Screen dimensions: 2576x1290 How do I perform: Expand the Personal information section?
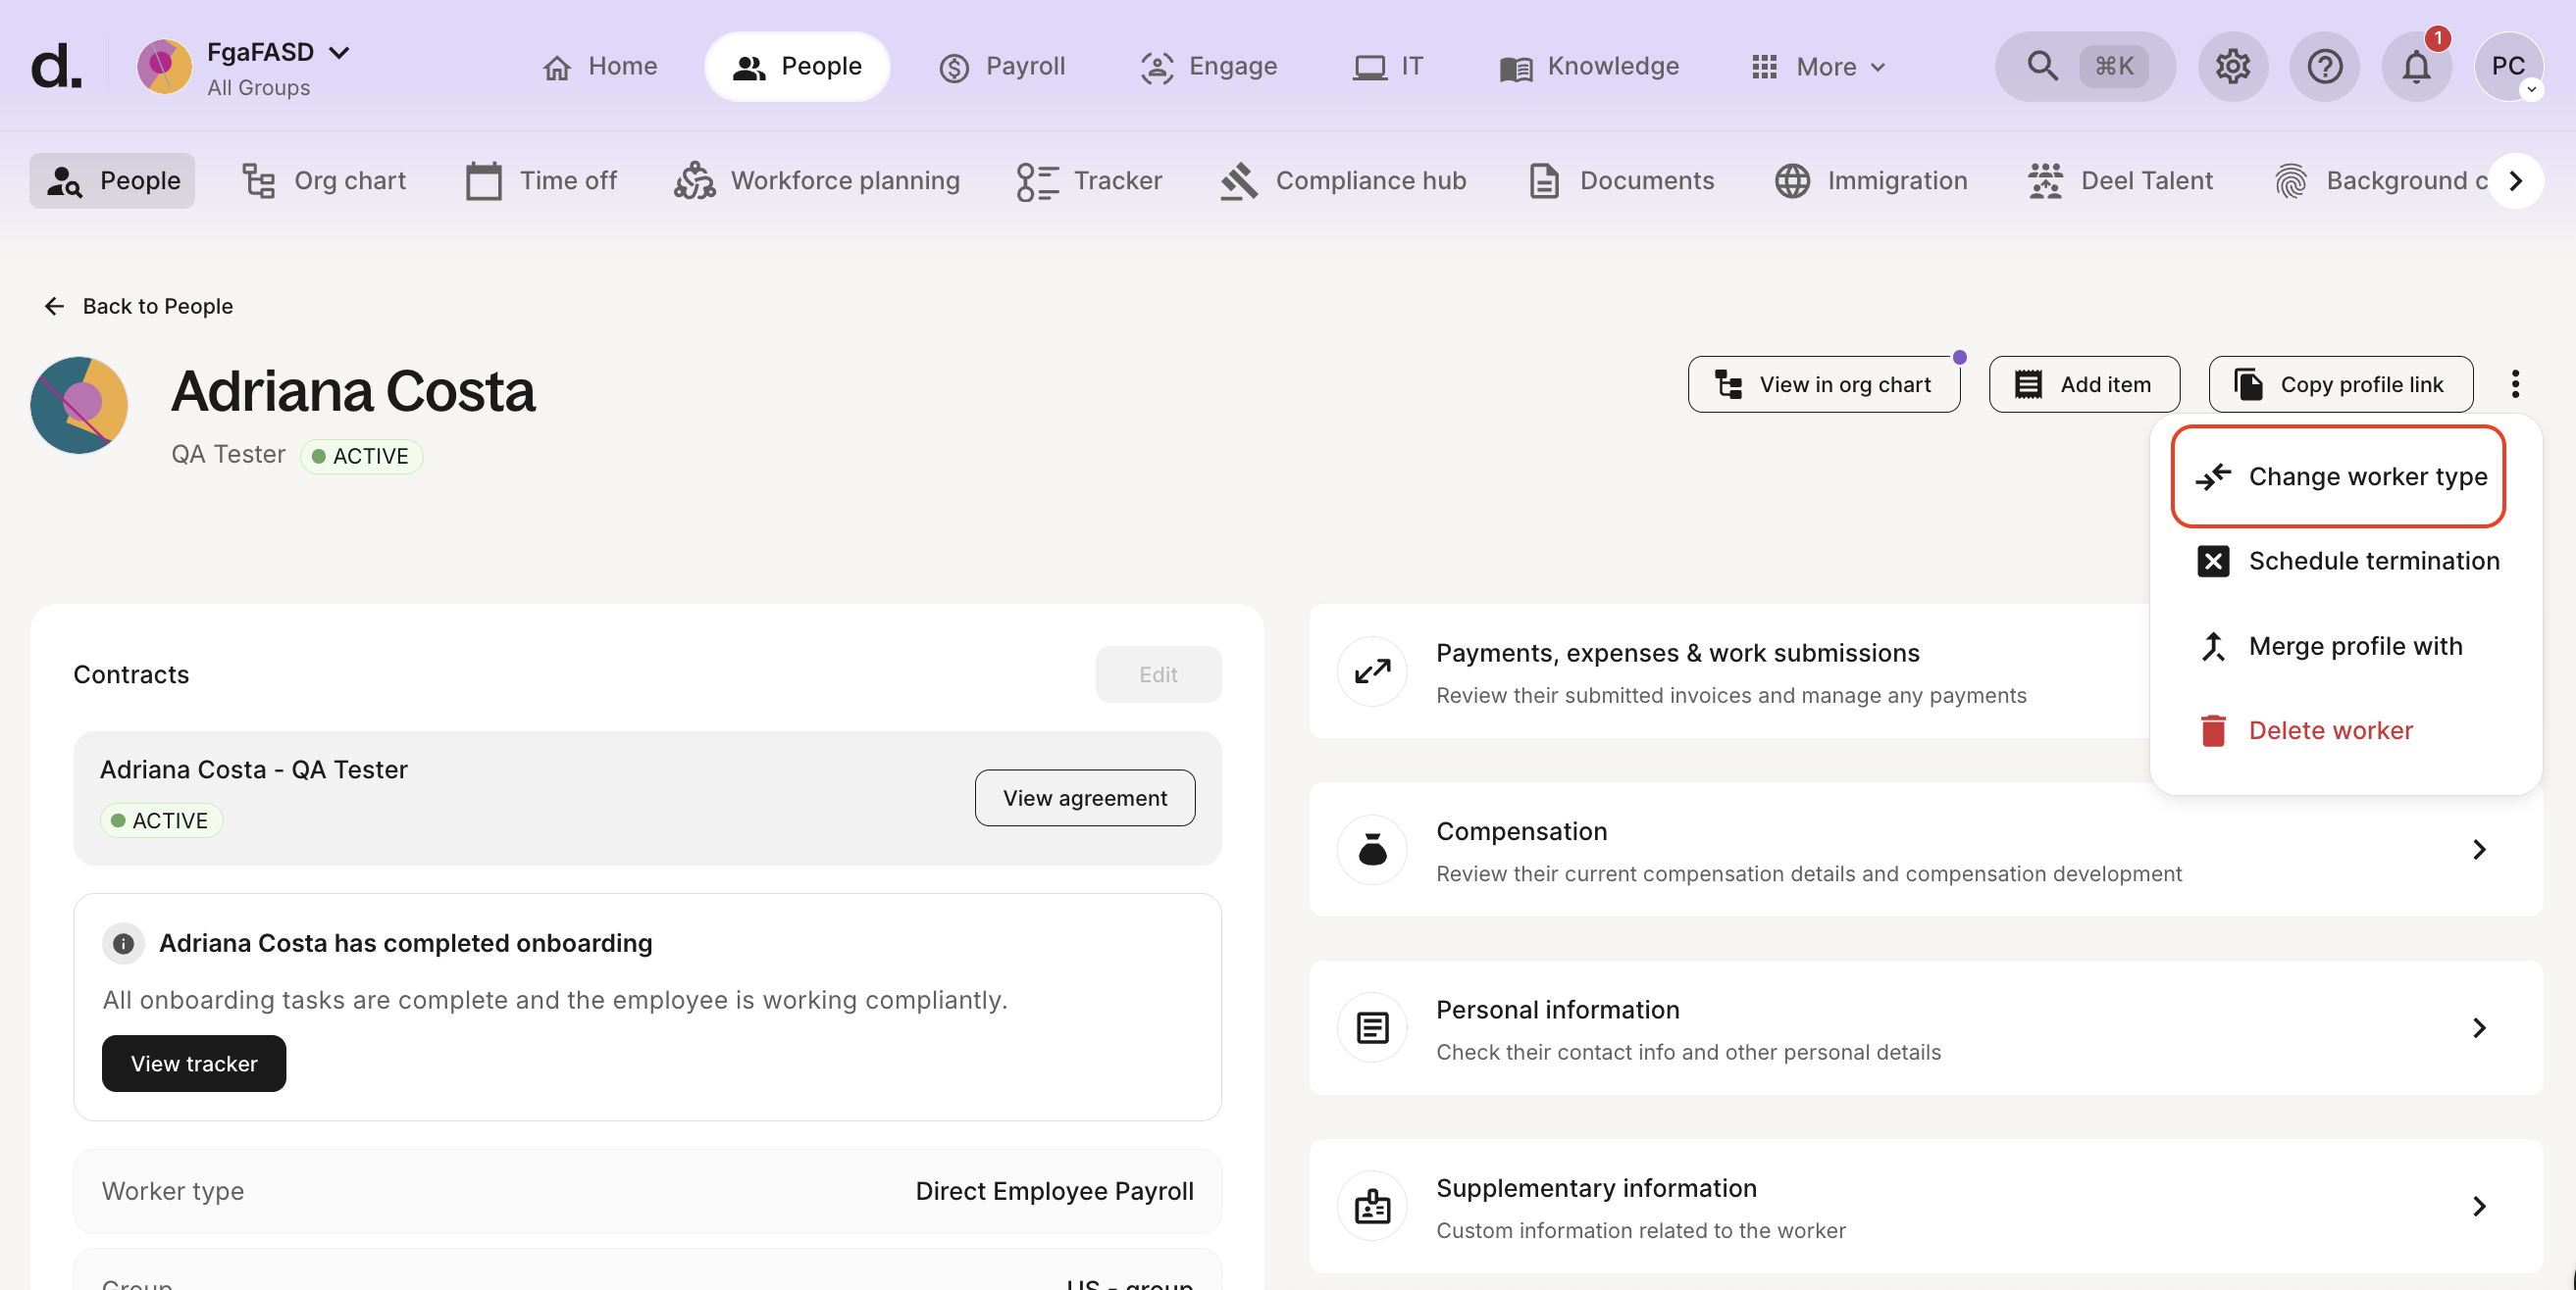[x=2478, y=1028]
